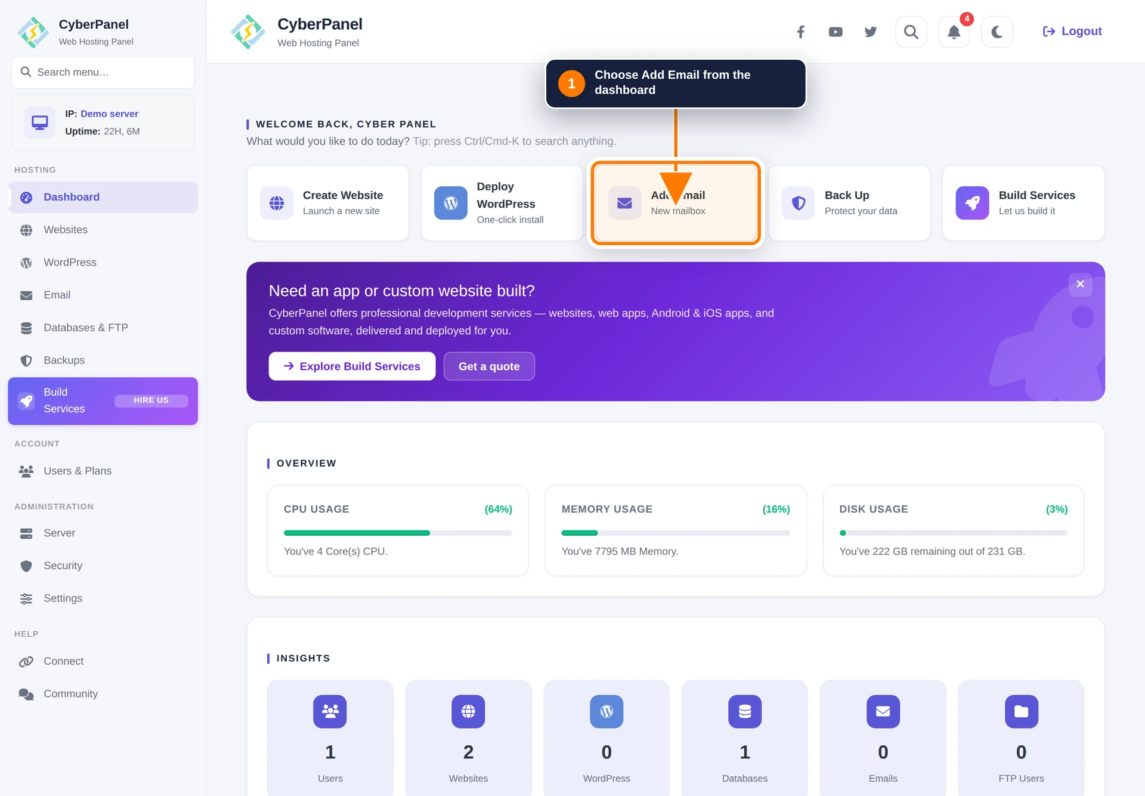
Task: Open the search magnifier in the header
Action: coord(911,32)
